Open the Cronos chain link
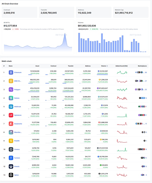Viewport: 152px width, 183px height. pos(17,149)
